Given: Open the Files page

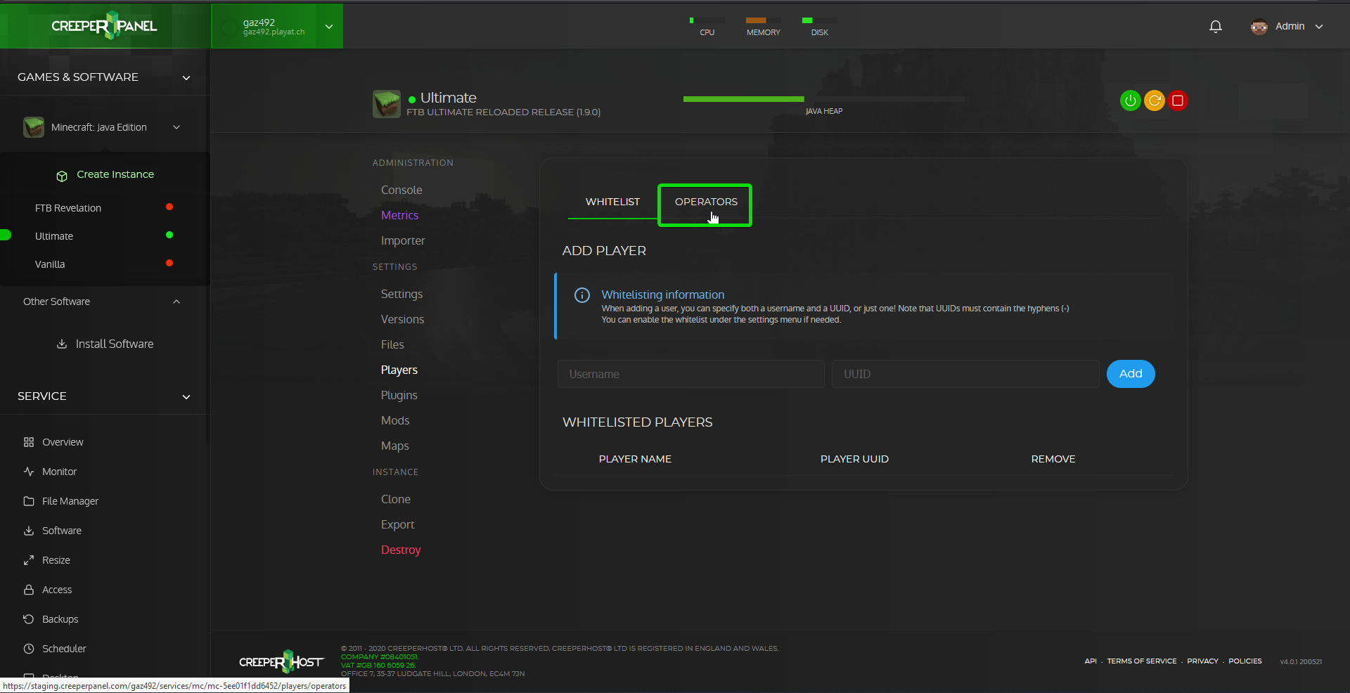Looking at the screenshot, I should point(392,344).
